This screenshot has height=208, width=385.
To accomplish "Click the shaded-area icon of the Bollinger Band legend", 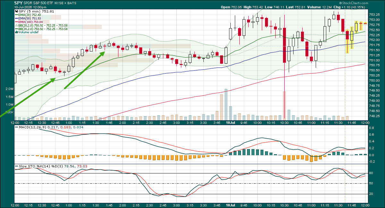I will 17,25.
